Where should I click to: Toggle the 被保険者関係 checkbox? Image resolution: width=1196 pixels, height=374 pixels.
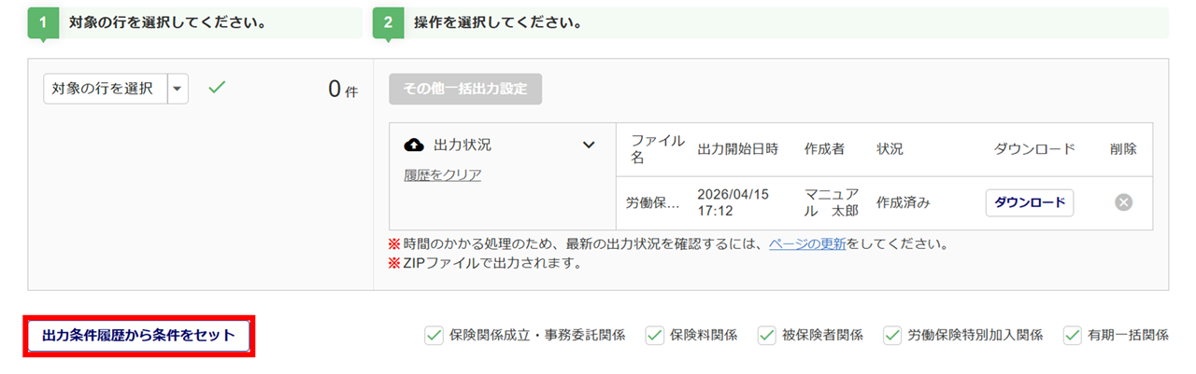pos(767,335)
